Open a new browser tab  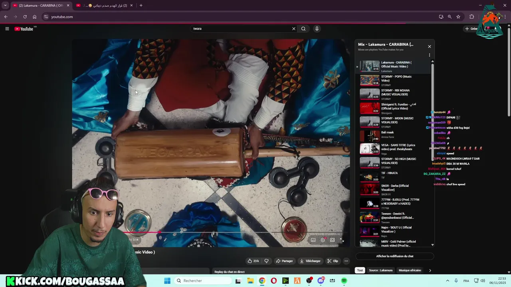tap(141, 5)
